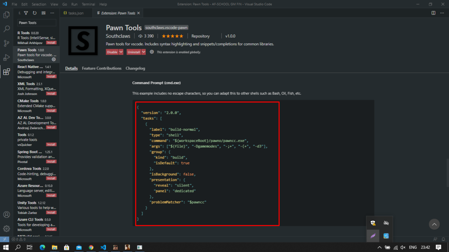The width and height of the screenshot is (449, 252).
Task: Open editor more actions ellipsis
Action: pyautogui.click(x=442, y=13)
